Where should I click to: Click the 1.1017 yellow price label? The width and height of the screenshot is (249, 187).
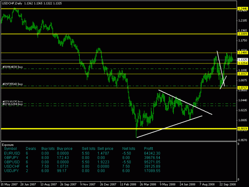tap(243, 74)
